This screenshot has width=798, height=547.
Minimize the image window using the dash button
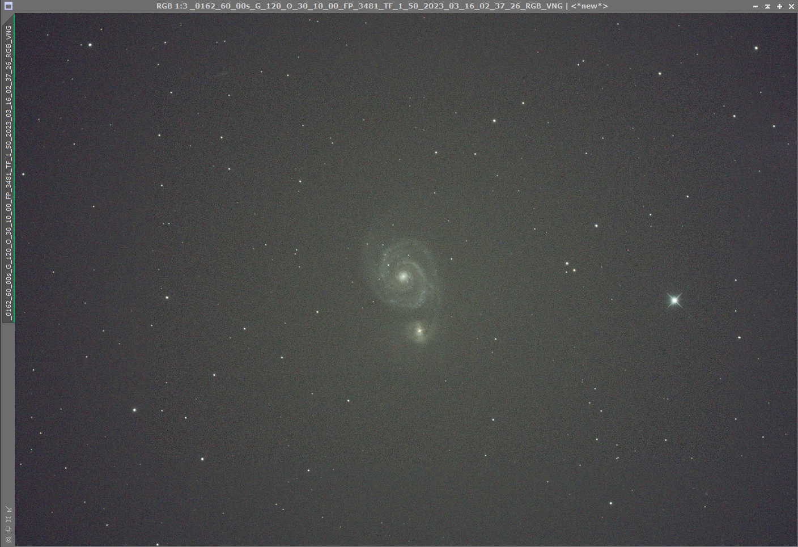[x=755, y=6]
